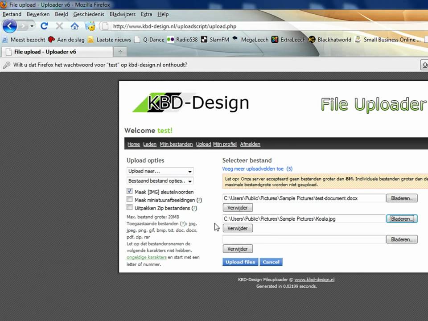This screenshot has width=428, height=321.
Task: Open the Help menu
Action: point(163,14)
